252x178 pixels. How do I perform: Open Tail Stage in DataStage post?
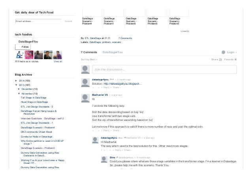point(34,98)
